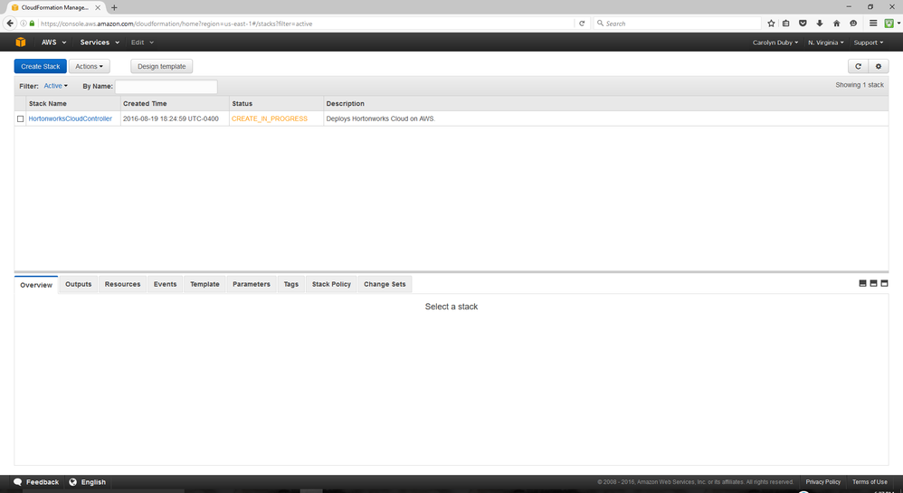Image resolution: width=903 pixels, height=493 pixels.
Task: Open the Resources tab
Action: coord(123,284)
